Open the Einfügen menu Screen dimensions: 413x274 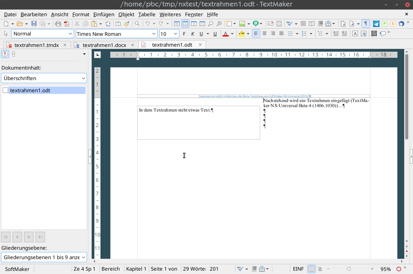(104, 14)
